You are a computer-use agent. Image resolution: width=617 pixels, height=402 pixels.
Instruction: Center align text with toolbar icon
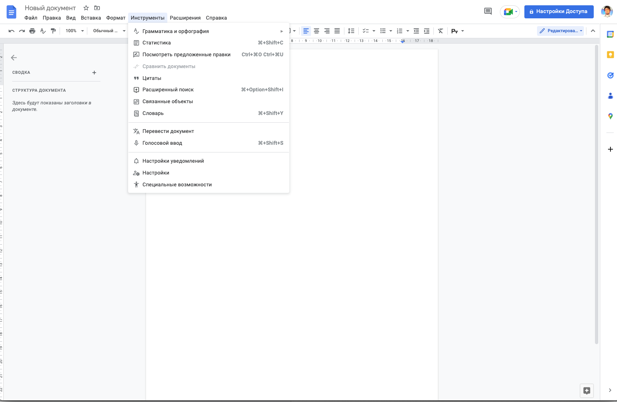316,31
